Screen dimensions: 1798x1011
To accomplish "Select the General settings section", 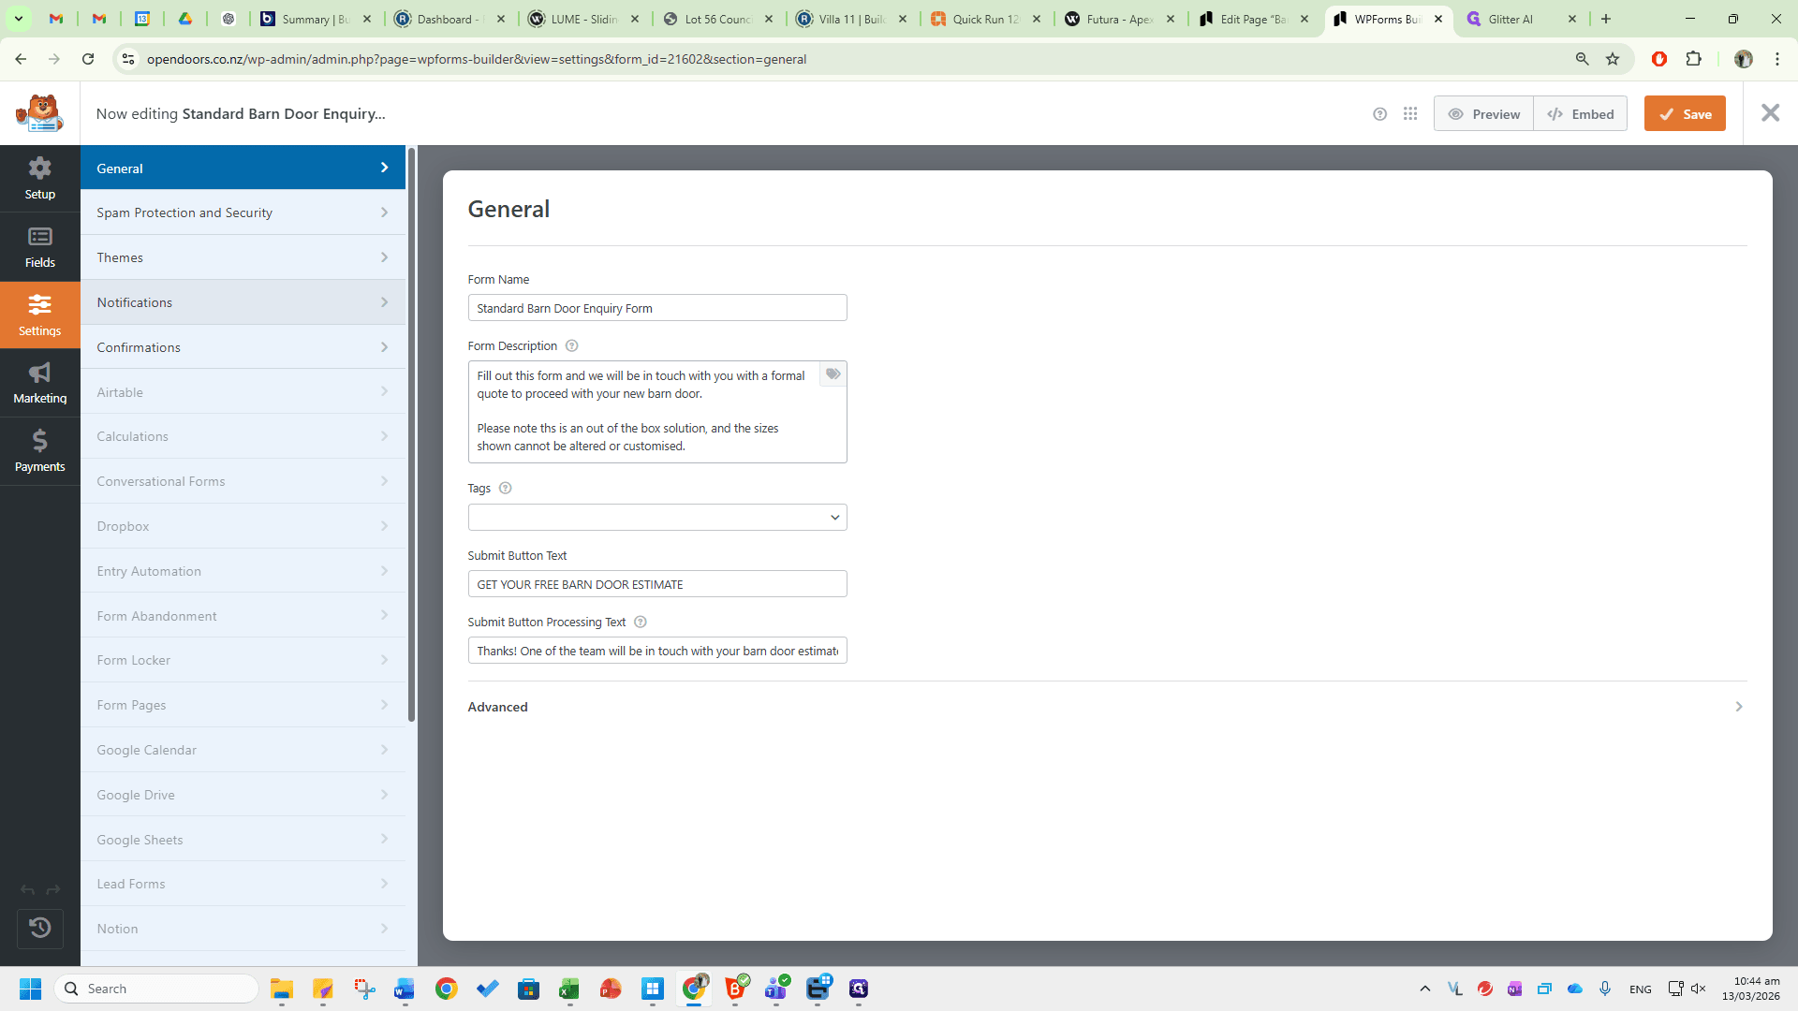I will (x=243, y=168).
